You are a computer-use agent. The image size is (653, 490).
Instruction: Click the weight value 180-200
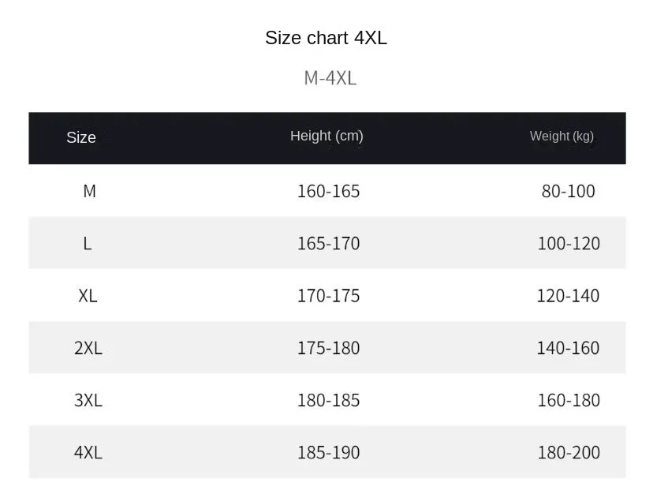click(568, 453)
